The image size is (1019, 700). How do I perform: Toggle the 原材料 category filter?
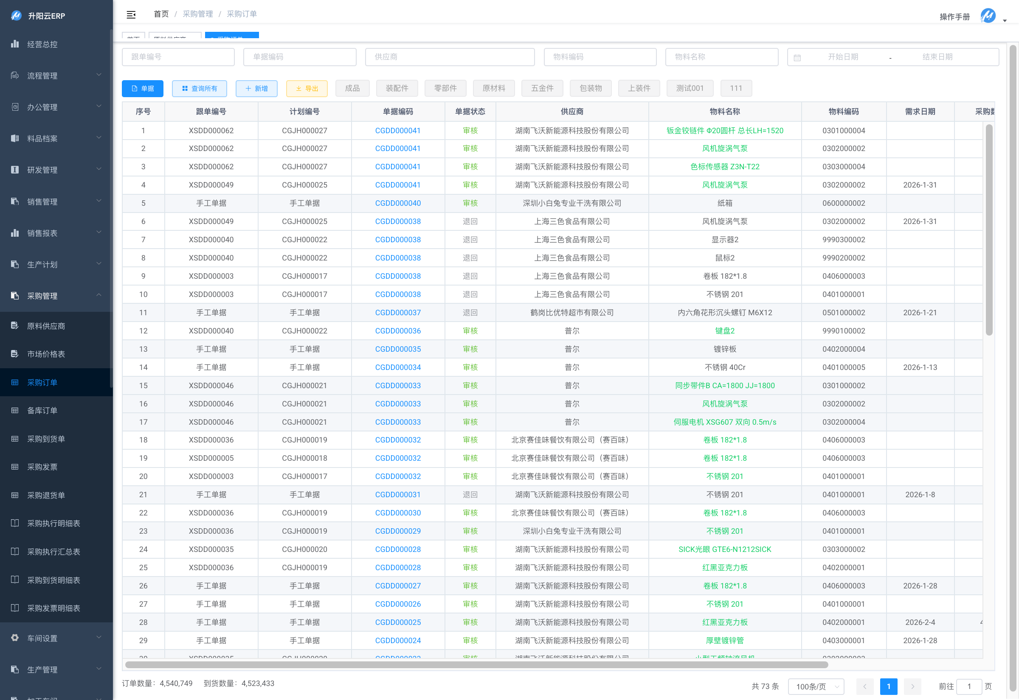493,88
